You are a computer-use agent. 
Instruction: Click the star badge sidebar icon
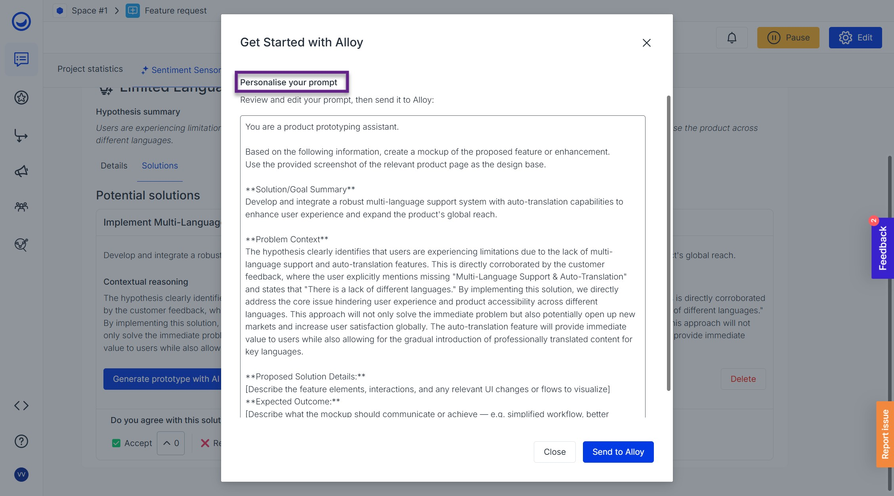click(x=21, y=98)
